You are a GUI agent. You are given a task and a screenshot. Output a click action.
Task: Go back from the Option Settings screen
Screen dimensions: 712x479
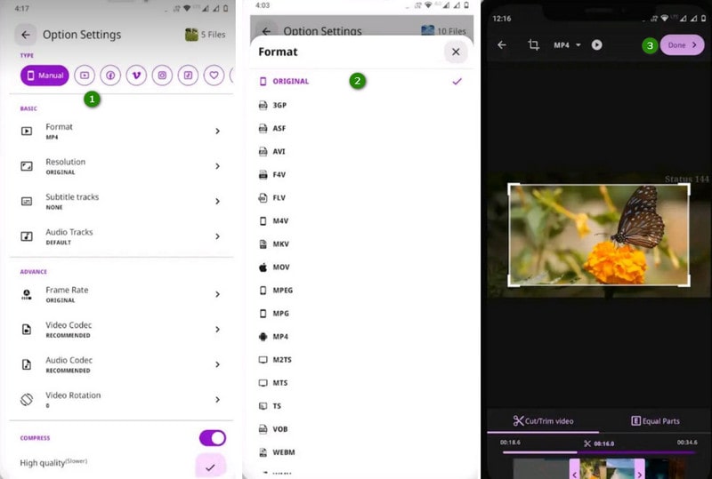click(x=26, y=35)
